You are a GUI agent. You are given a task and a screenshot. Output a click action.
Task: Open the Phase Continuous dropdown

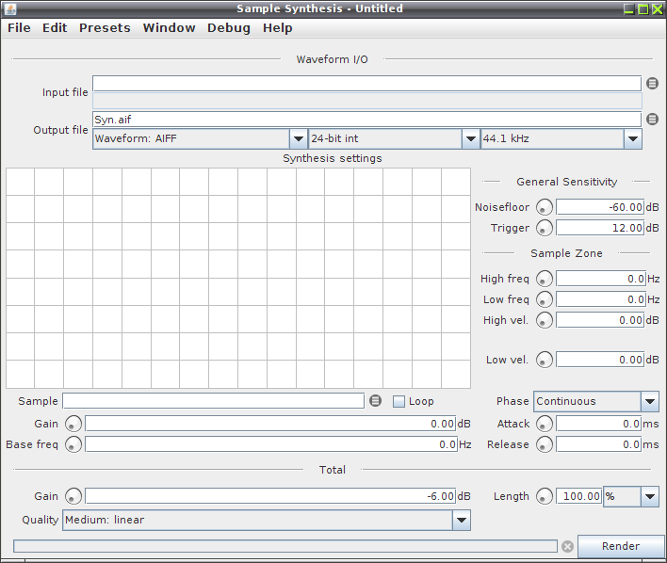(x=596, y=401)
